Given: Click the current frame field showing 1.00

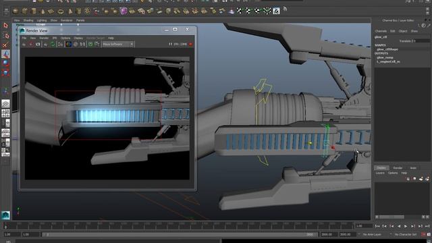Looking at the screenshot, I should click(x=364, y=226).
